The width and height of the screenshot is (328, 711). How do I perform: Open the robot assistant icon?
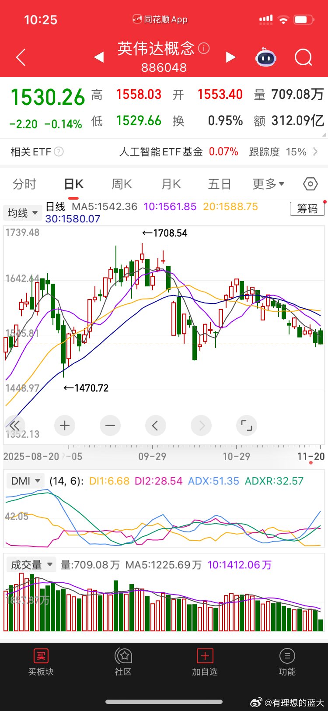click(x=266, y=57)
